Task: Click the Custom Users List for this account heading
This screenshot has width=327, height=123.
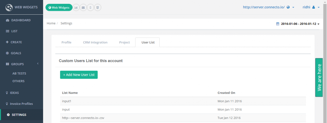Action: pos(91,61)
